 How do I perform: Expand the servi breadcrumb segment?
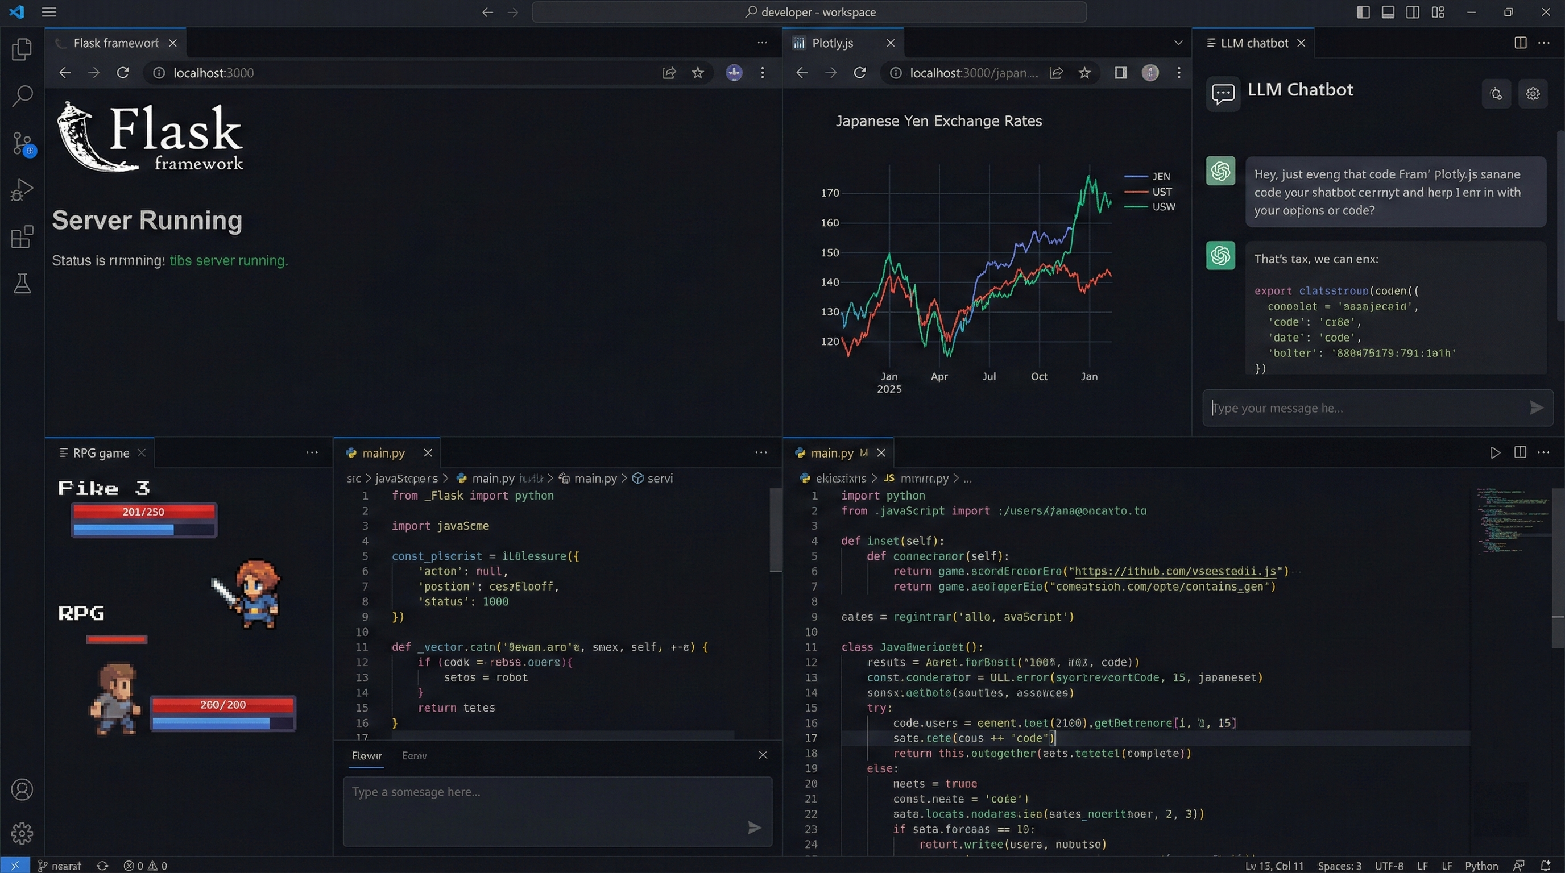[659, 479]
